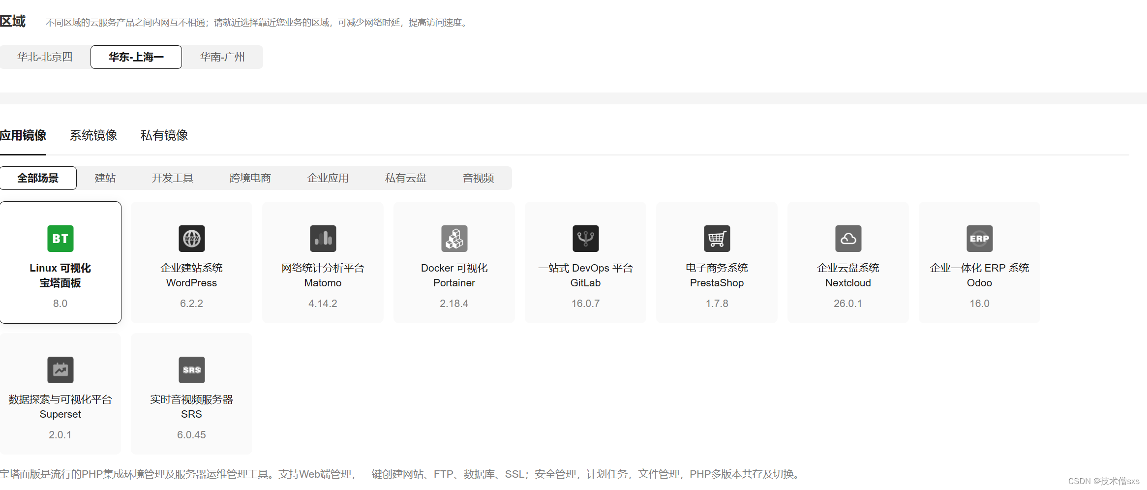
Task: Filter by 全部场景 category
Action: point(38,178)
